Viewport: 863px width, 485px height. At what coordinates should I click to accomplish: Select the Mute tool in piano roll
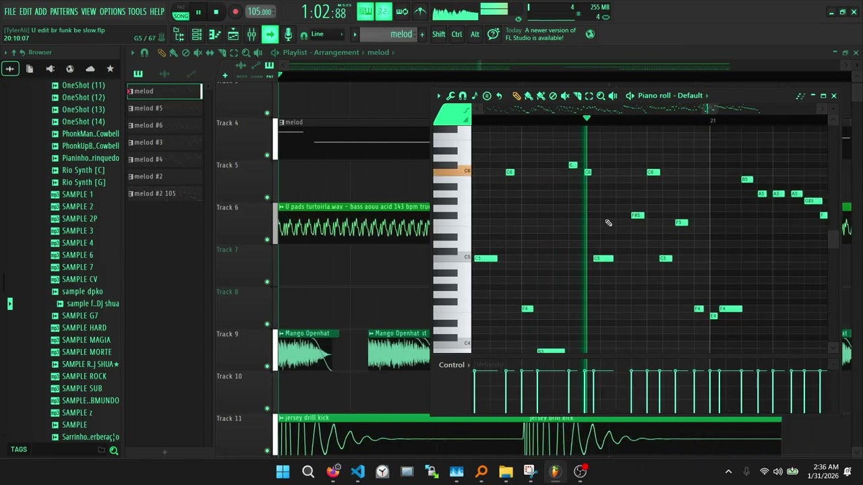point(565,96)
